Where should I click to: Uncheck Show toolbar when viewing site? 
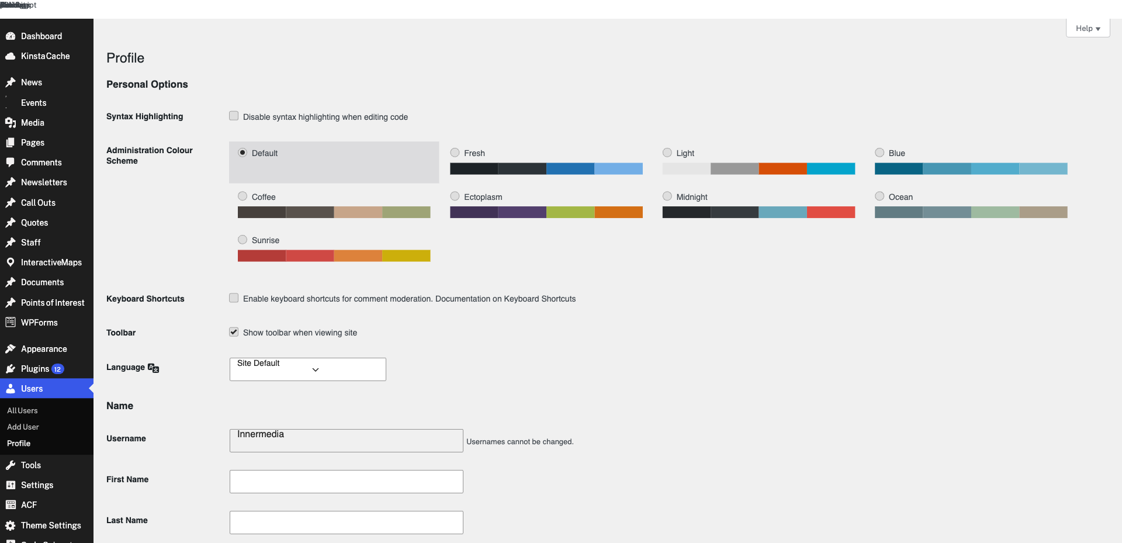pos(234,332)
